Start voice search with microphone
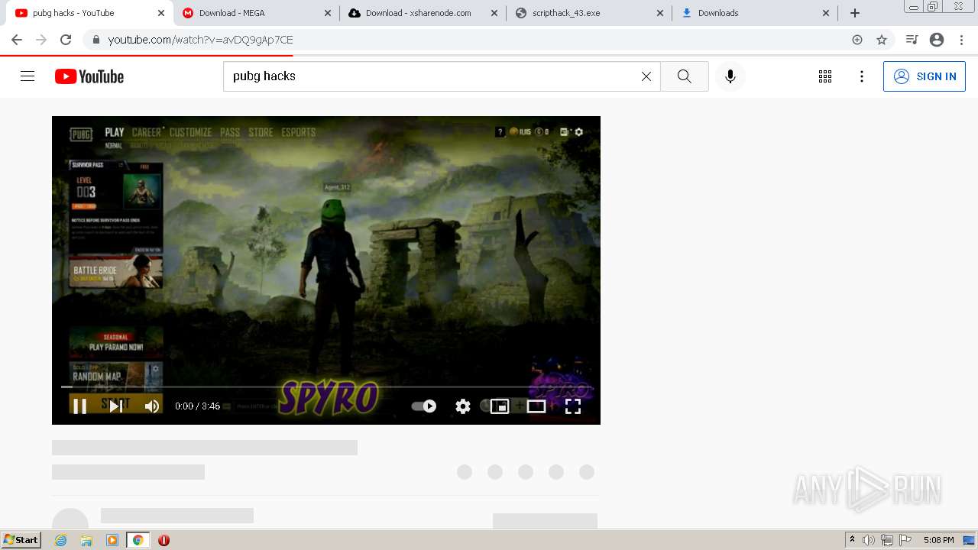Viewport: 978px width, 550px height. 730,76
